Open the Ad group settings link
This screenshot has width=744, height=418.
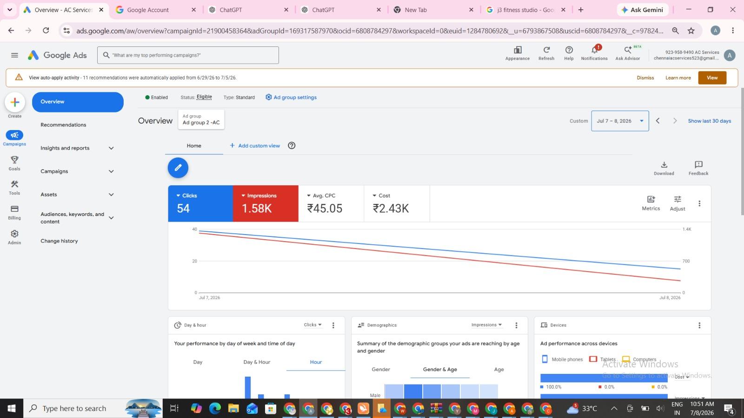point(291,97)
